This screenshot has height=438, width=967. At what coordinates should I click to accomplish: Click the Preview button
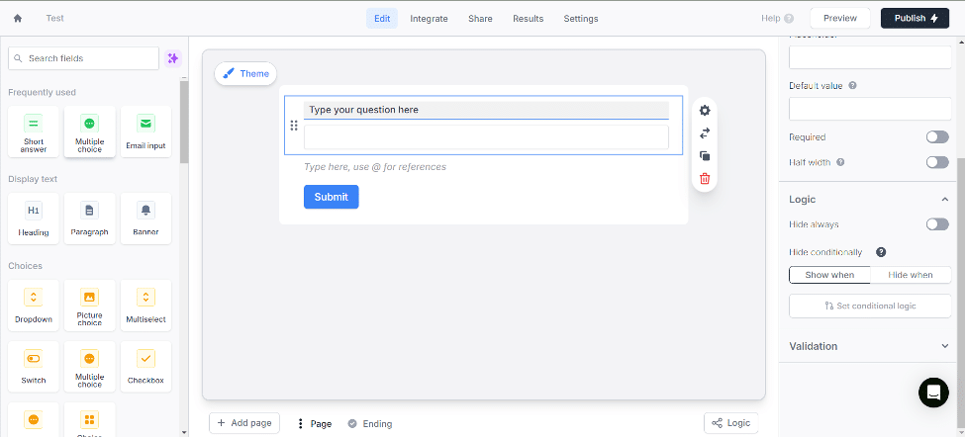pyautogui.click(x=840, y=18)
